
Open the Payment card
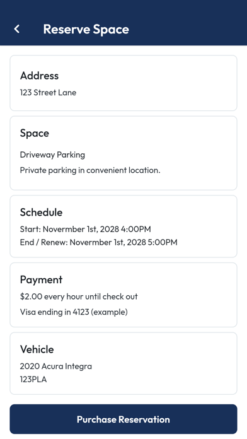pos(123,295)
